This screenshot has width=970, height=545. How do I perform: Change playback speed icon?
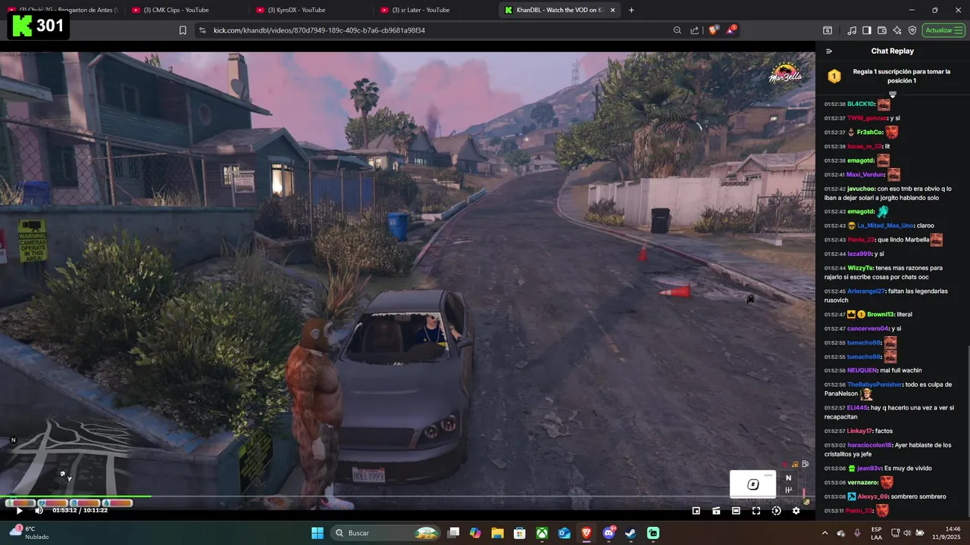point(776,511)
